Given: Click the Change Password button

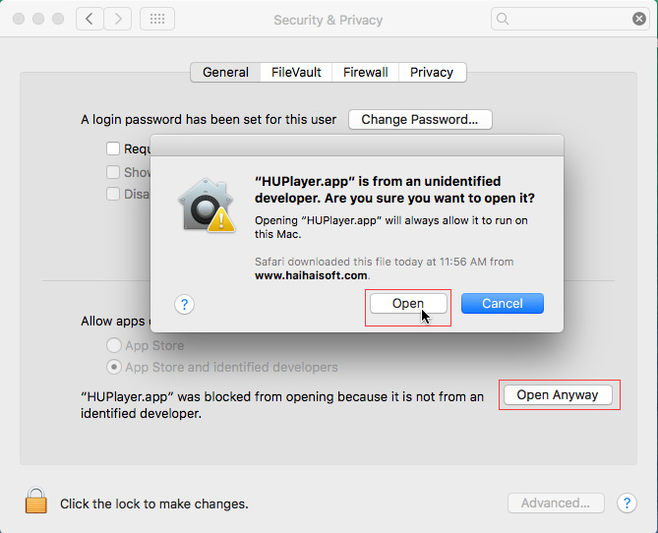Looking at the screenshot, I should [420, 120].
